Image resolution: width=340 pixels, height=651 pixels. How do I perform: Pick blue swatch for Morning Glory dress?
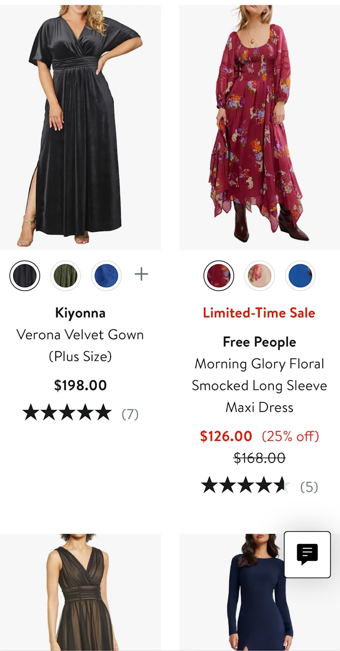point(300,275)
